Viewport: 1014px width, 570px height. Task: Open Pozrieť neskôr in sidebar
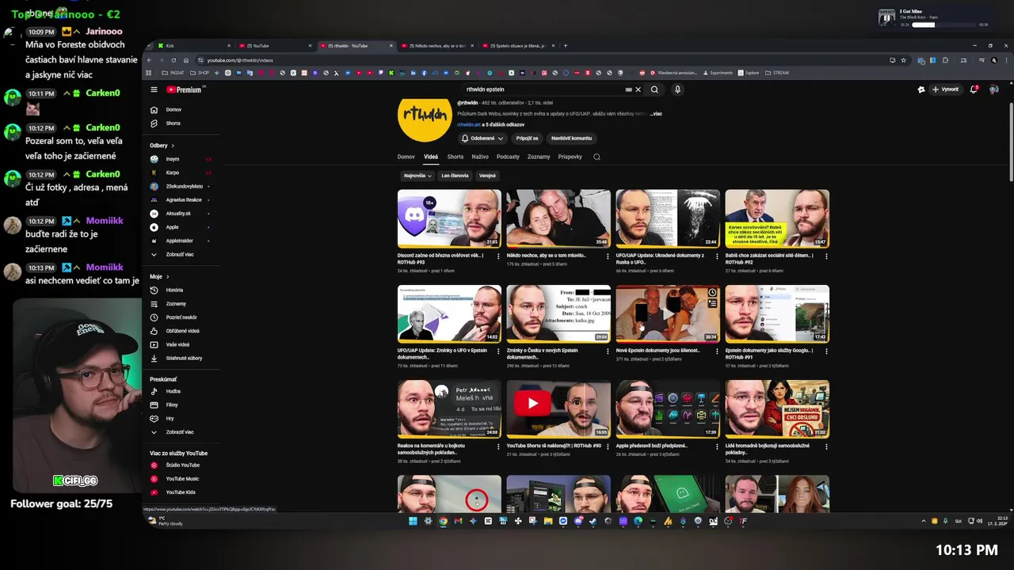pyautogui.click(x=181, y=317)
